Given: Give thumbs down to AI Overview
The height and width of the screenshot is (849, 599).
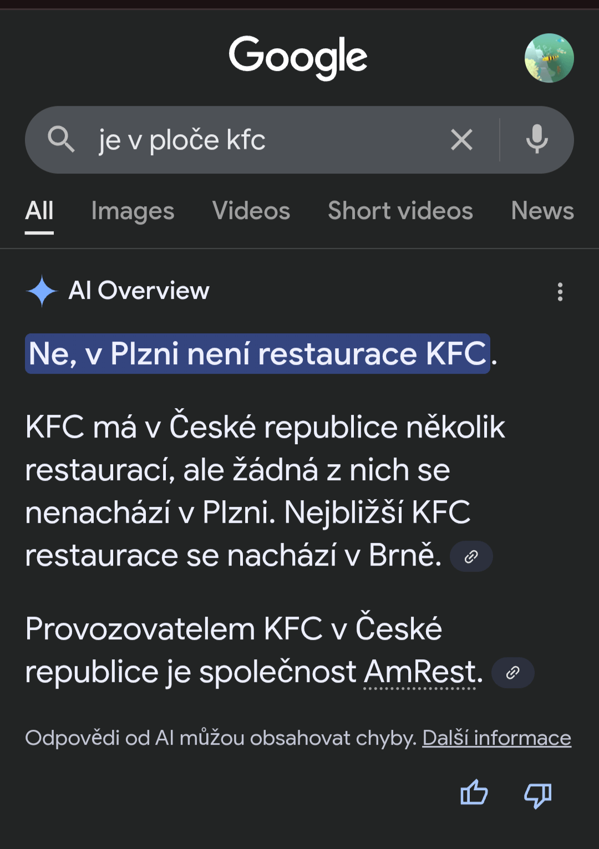Looking at the screenshot, I should 537,795.
